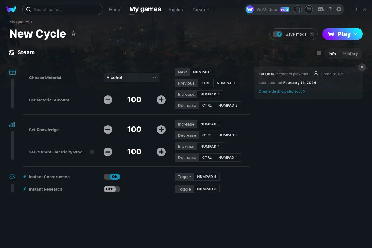Viewport: 372px width, 248px height.
Task: Click the Instant Research label
Action: tap(46, 189)
